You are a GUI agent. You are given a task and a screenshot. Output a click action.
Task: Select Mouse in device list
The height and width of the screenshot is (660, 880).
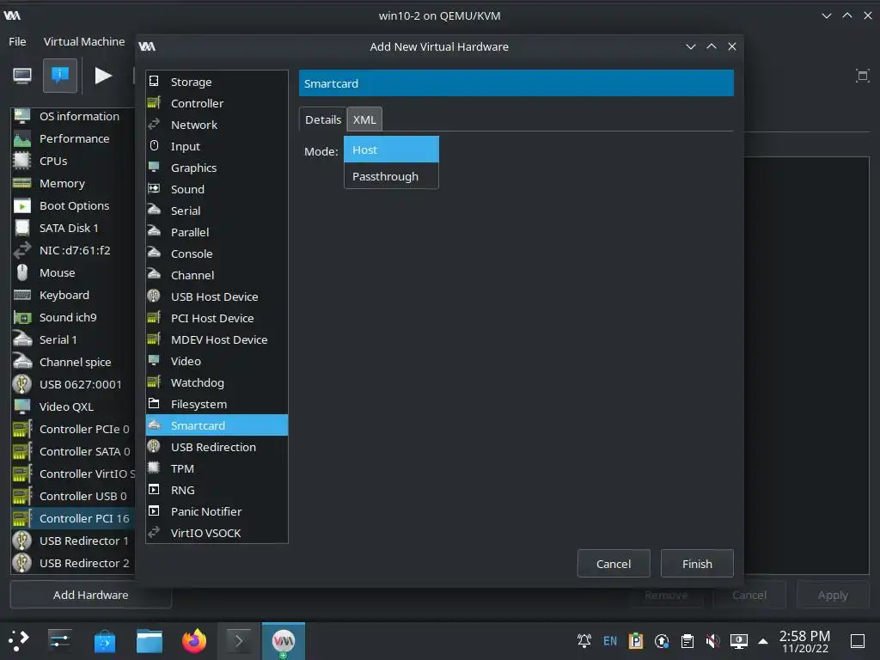[x=73, y=272]
